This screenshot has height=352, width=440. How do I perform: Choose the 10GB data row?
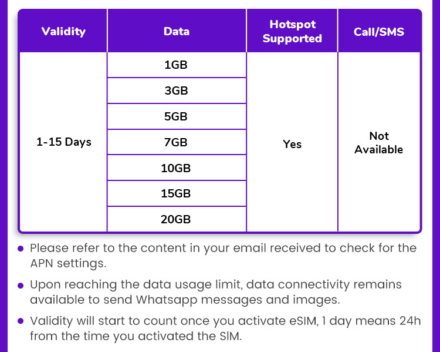pyautogui.click(x=177, y=168)
